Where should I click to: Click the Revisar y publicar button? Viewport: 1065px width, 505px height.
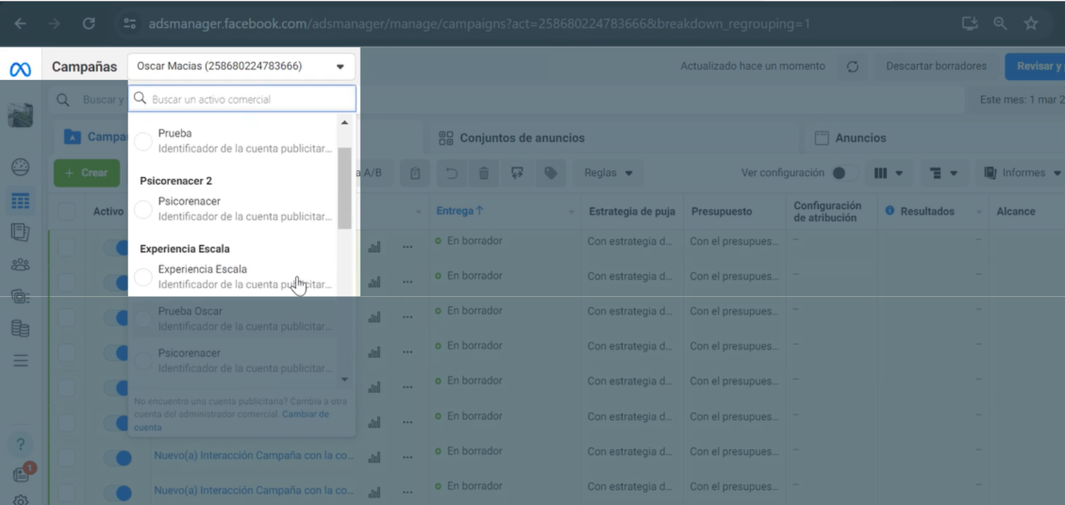click(x=1035, y=66)
